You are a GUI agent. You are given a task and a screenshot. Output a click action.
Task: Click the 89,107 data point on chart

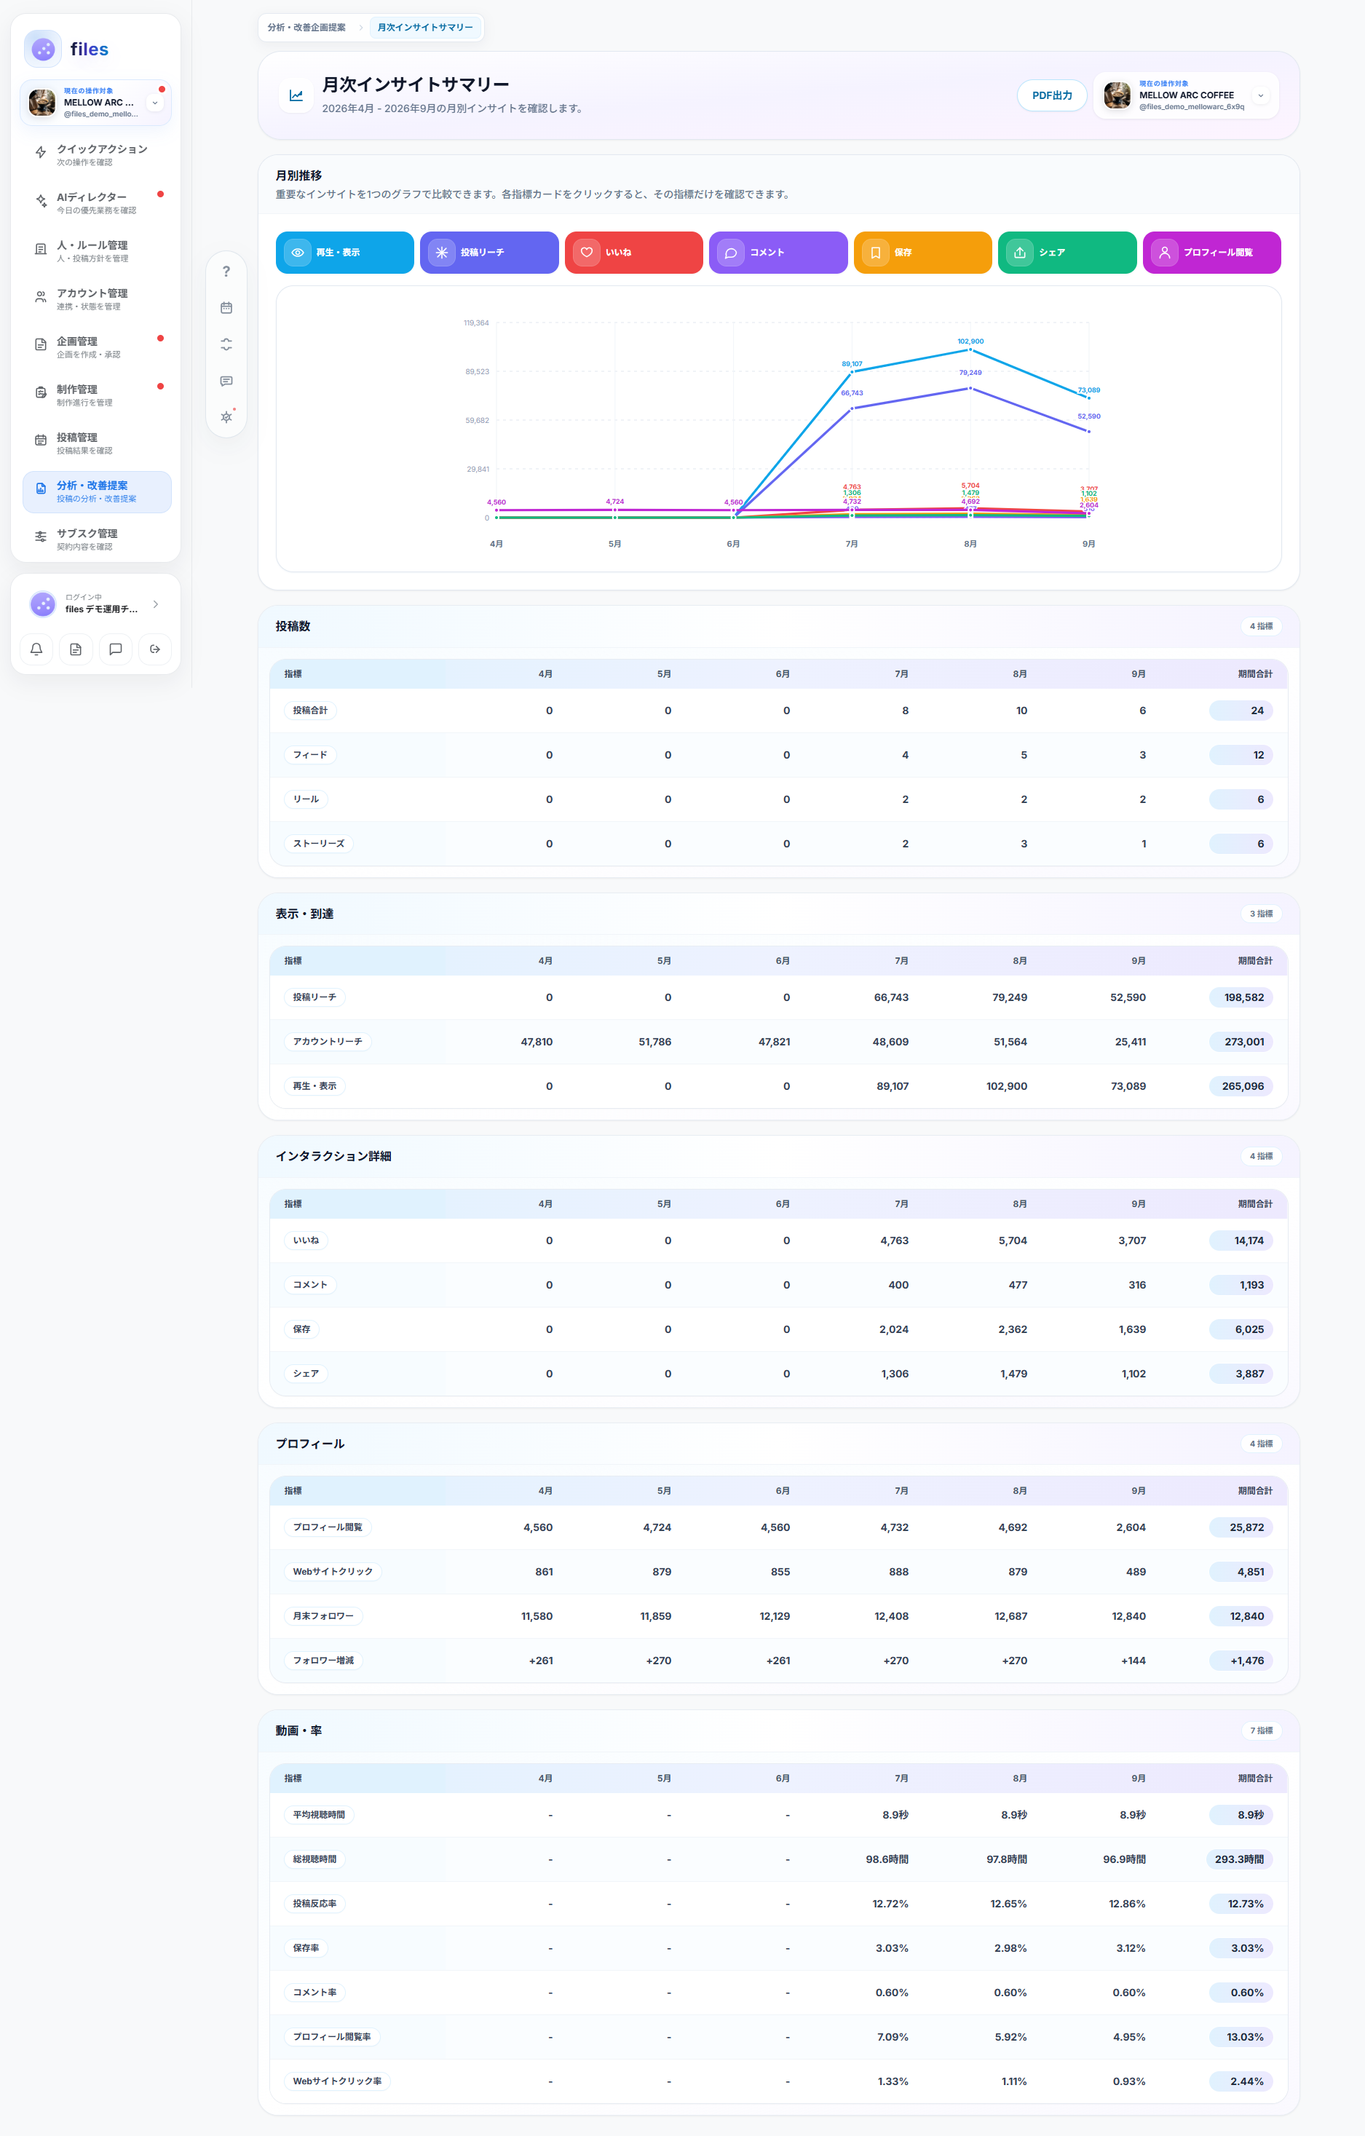click(852, 372)
